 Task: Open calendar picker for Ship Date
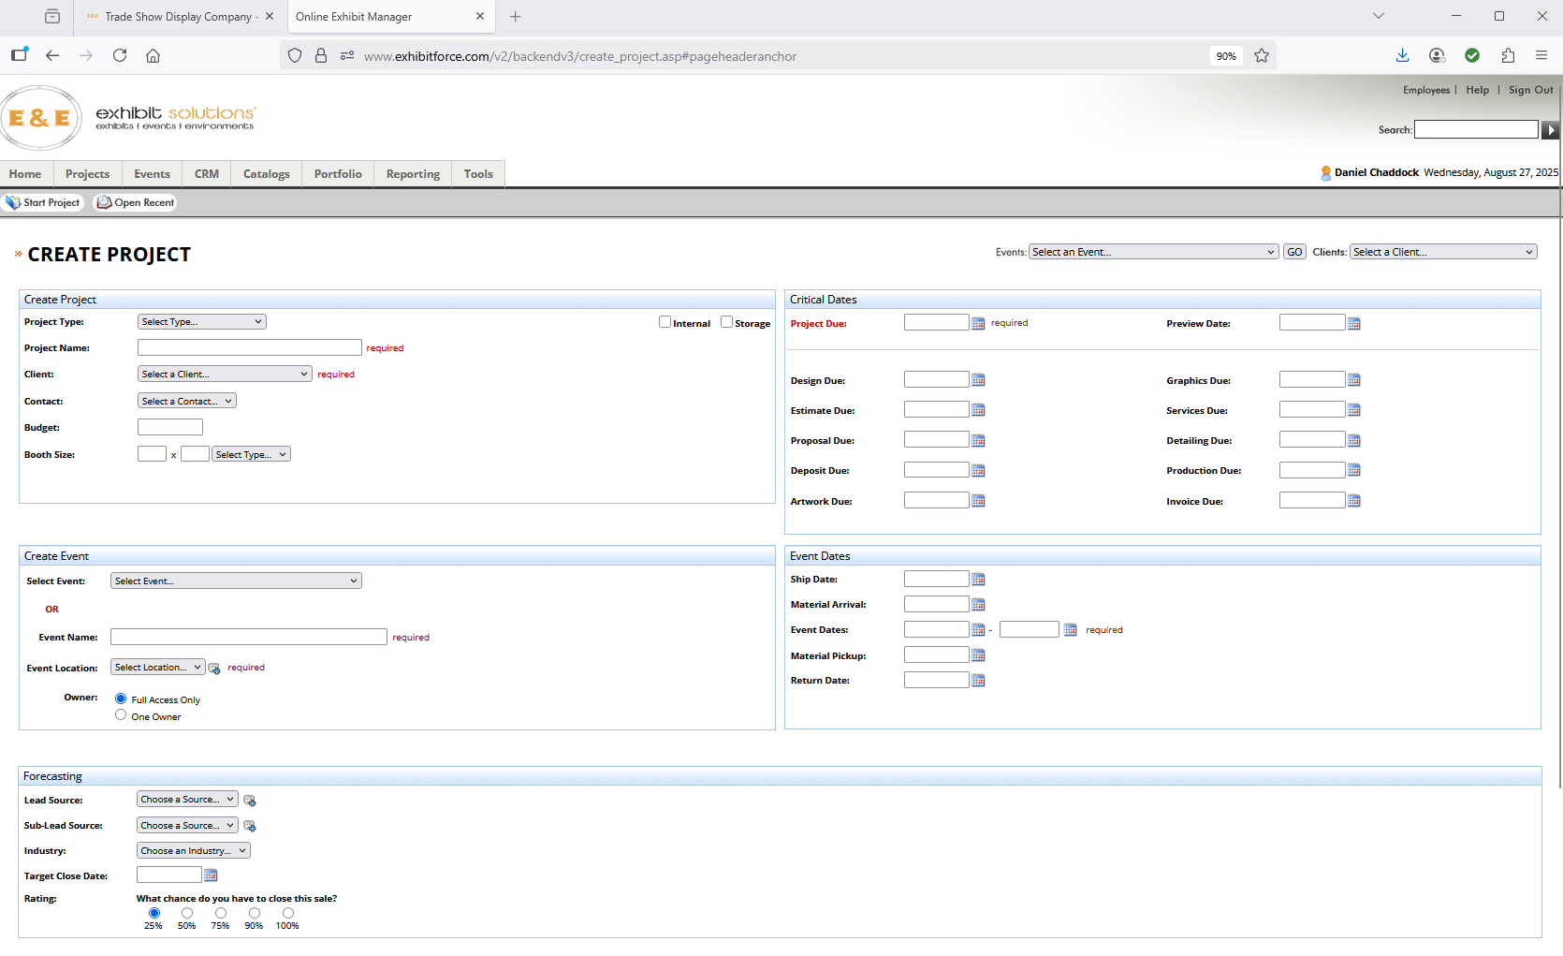(978, 580)
